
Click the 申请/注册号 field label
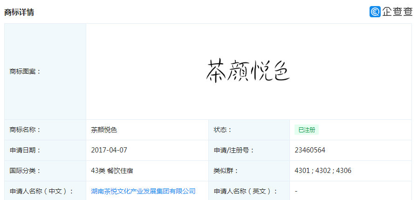(x=234, y=150)
